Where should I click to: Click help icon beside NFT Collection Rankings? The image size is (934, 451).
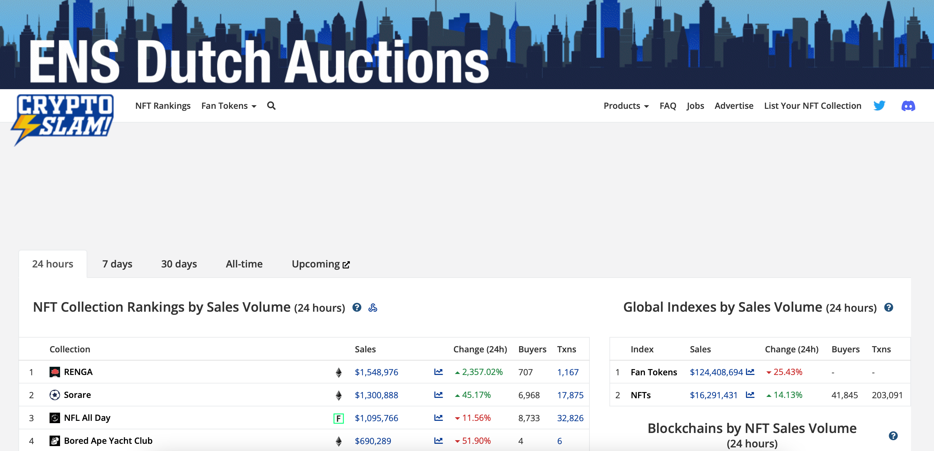[357, 307]
